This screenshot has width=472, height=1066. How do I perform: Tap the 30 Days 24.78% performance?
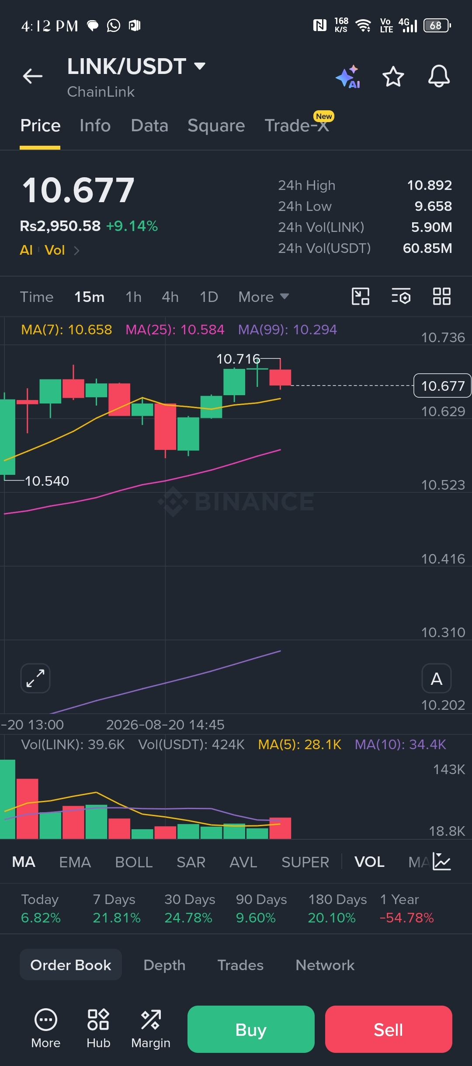coord(190,908)
